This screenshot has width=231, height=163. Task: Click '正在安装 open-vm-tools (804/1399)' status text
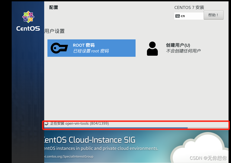tap(79, 123)
